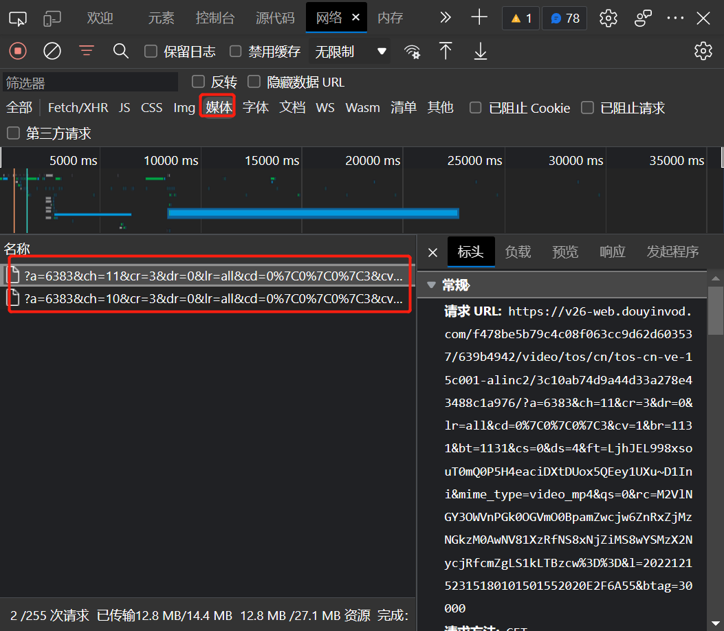Viewport: 724px width, 631px height.
Task: Click the 筛选器 filter input field
Action: (90, 82)
